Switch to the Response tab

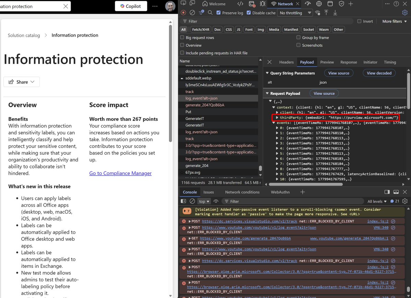pos(349,62)
